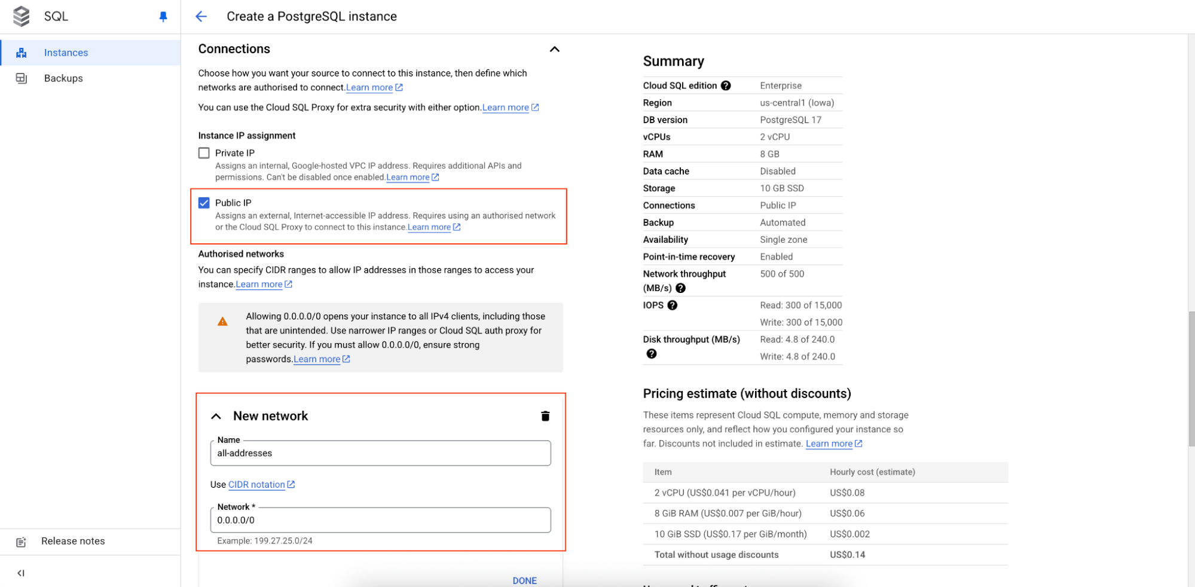
Task: Click the SQL stacked-layers product icon
Action: coord(22,16)
